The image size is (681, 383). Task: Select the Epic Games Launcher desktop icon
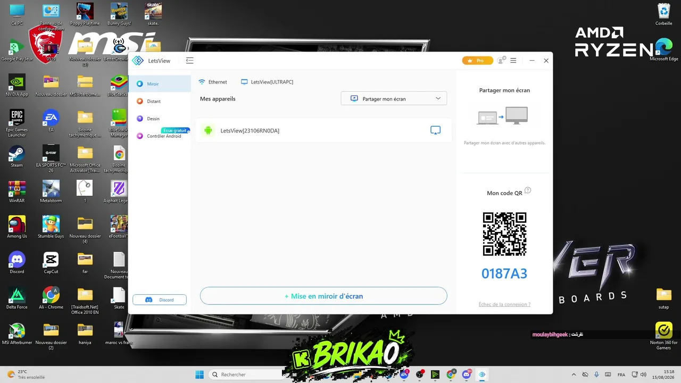point(17,124)
